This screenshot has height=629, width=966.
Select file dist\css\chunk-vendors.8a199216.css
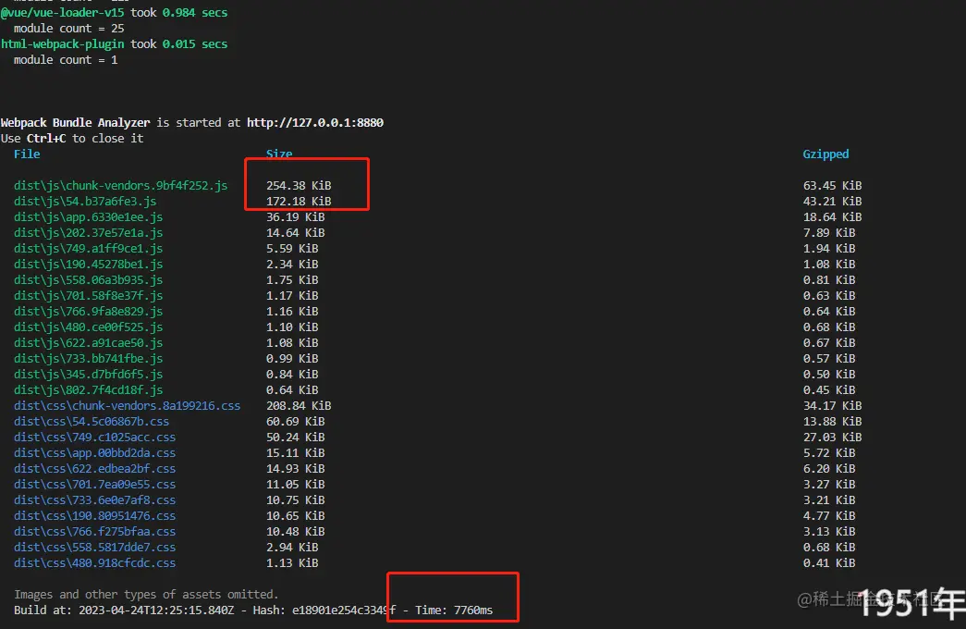127,406
